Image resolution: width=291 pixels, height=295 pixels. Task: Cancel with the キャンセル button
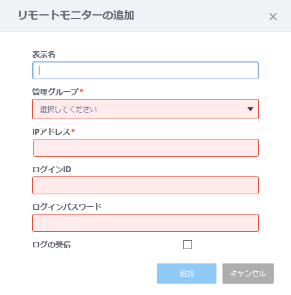click(248, 274)
